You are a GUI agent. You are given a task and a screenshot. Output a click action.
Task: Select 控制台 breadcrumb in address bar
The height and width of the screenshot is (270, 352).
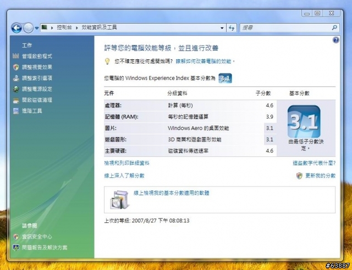pos(64,27)
